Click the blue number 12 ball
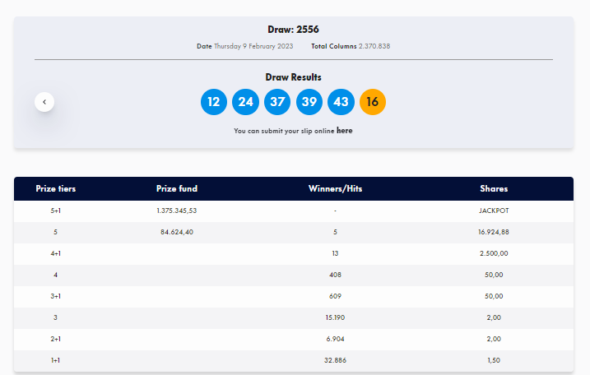590x375 pixels. (x=214, y=102)
